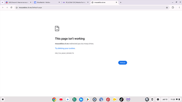
Task: Open the 'Try deleting your cookies' link
Action: (65, 48)
